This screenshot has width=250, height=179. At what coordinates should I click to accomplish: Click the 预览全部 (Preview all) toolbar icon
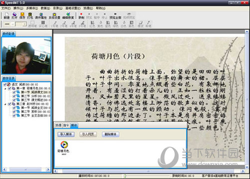[x=115, y=16]
